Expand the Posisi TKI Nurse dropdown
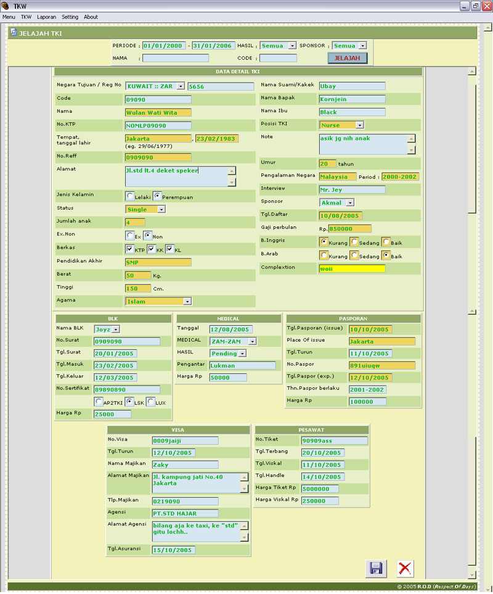 [359, 125]
